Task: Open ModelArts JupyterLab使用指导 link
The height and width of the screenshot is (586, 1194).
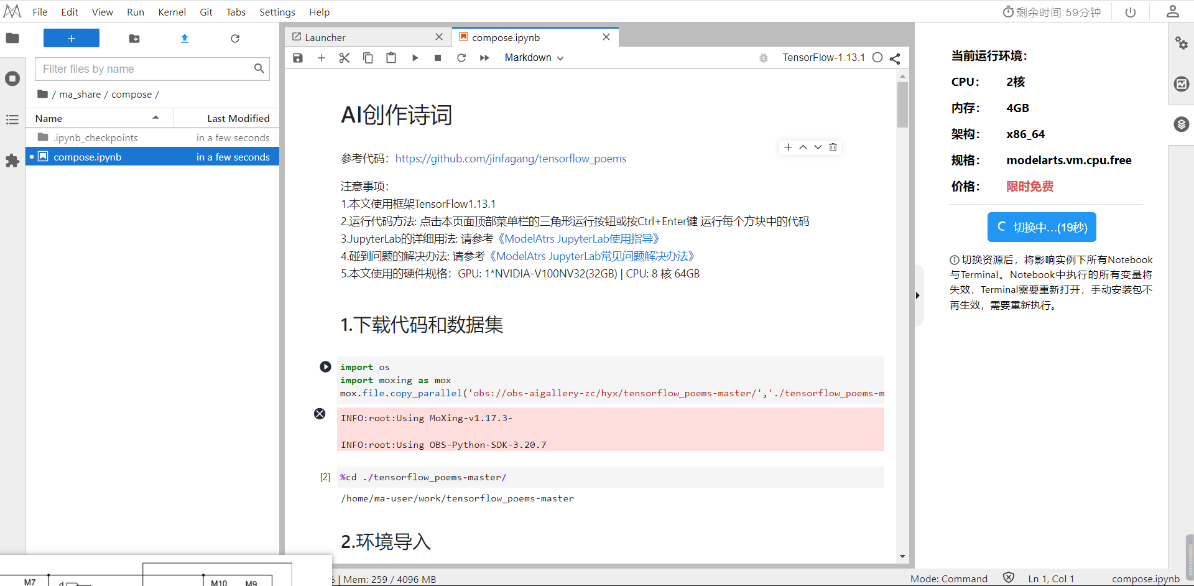Action: (578, 239)
